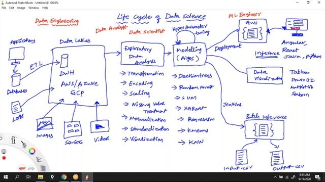Open the color wheel picker
The width and height of the screenshot is (325, 182).
(x=32, y=151)
